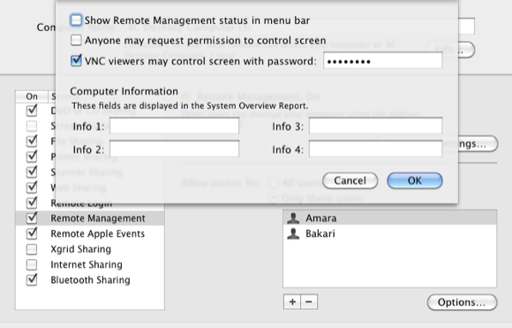This screenshot has width=512, height=328.
Task: Toggle the Printer Sharing checkbox
Action: [x=32, y=156]
